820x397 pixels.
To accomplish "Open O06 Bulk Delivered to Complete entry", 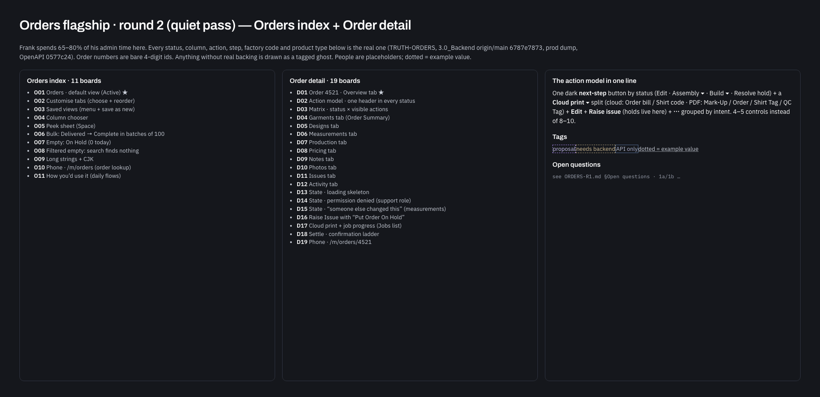I will [99, 134].
